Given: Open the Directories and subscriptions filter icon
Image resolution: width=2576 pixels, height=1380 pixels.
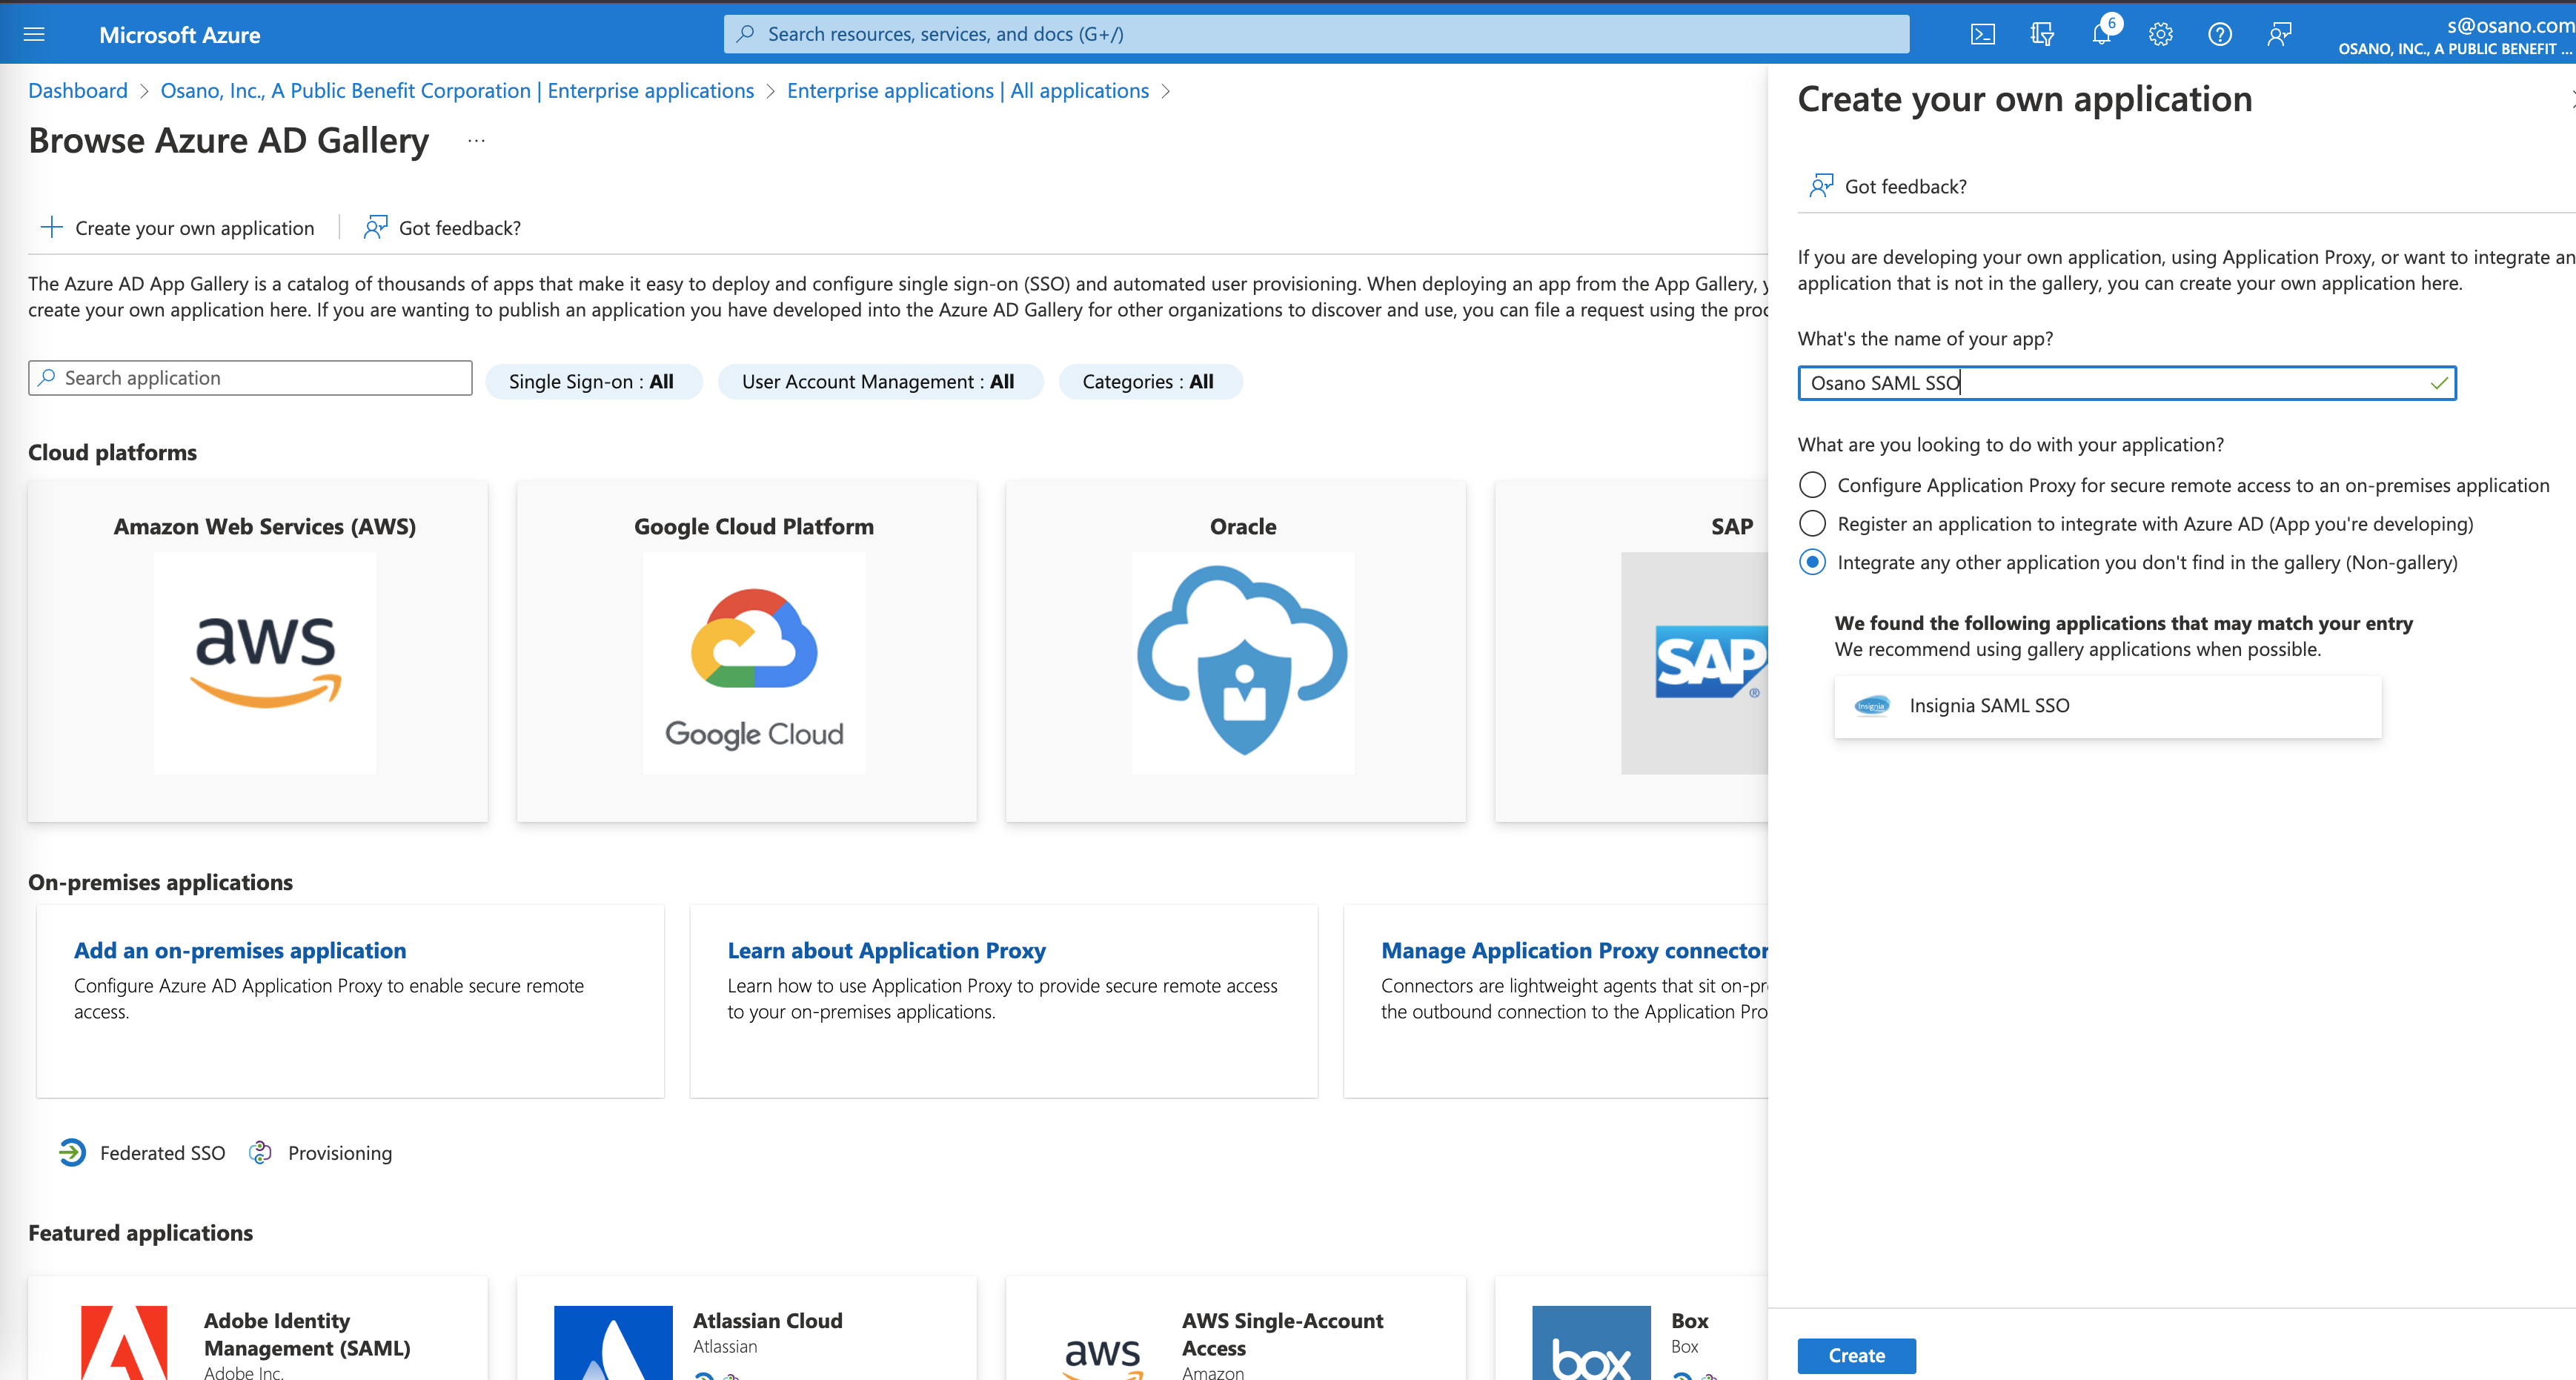Looking at the screenshot, I should point(2042,35).
